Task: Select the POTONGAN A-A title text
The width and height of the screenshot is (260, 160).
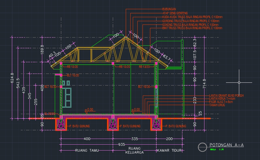Action: point(226,145)
